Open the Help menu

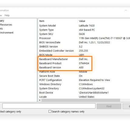pyautogui.click(x=7, y=16)
